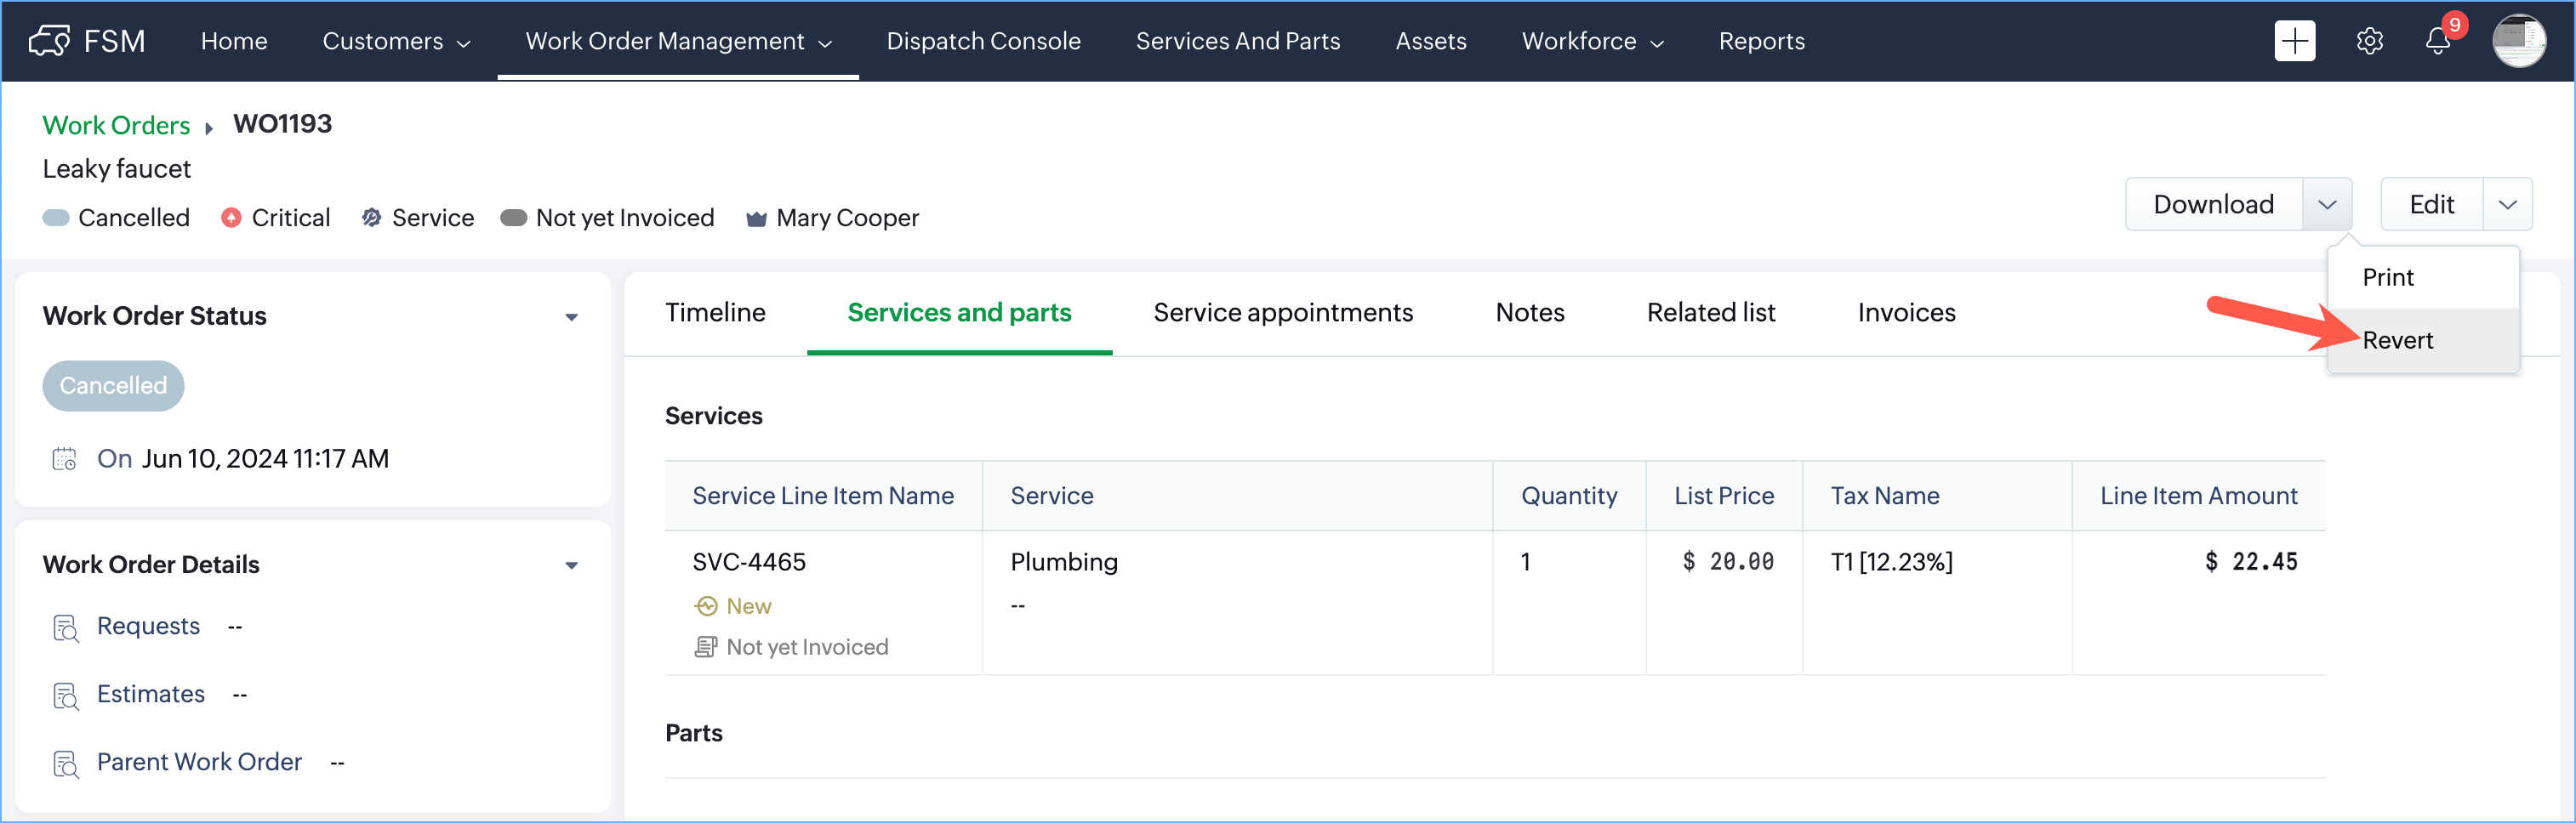Click the Requests lookup icon

66,627
